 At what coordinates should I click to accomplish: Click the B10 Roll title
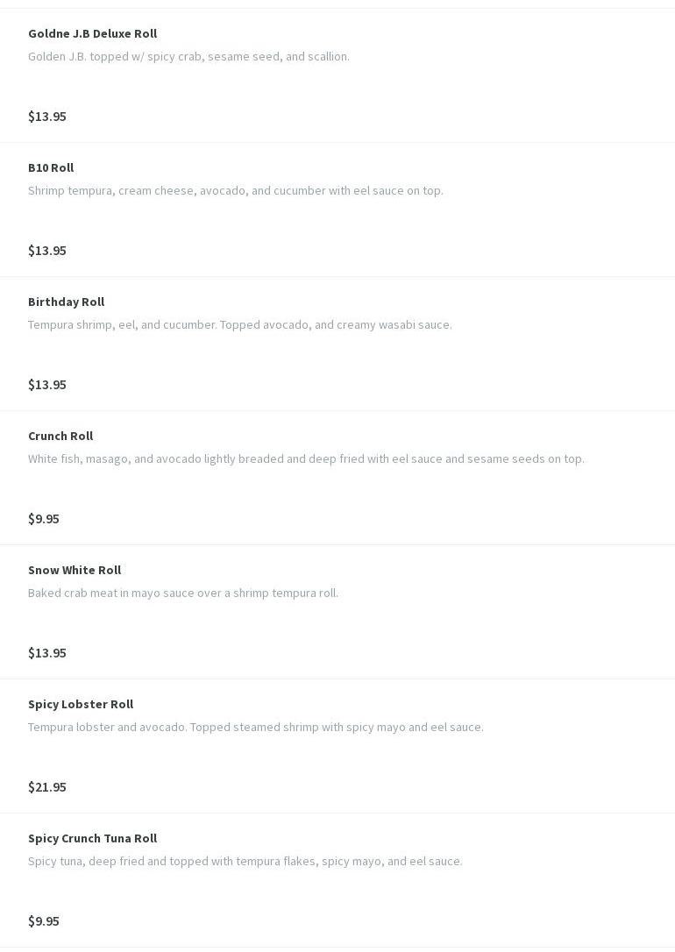tap(51, 167)
